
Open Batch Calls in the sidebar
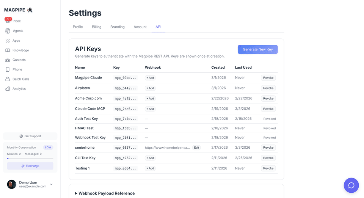point(21,79)
